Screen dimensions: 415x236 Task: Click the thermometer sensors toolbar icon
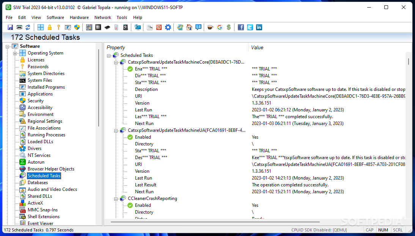(116, 27)
